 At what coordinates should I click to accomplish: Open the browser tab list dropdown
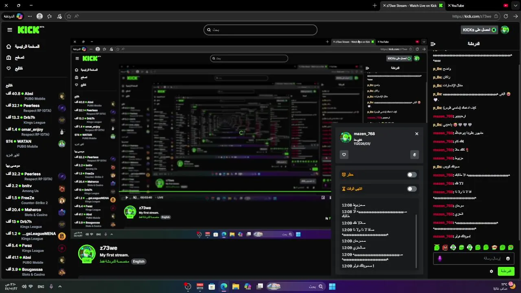tap(515, 6)
